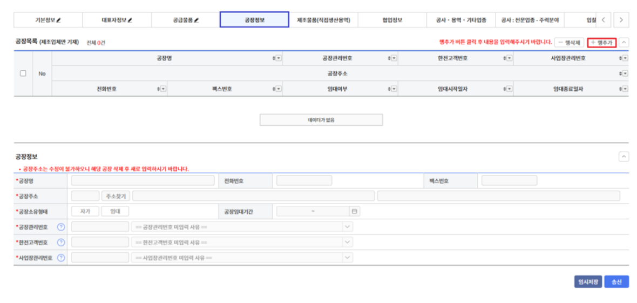Focus the 공장관리번호 number input
637x303 pixels.
click(x=100, y=227)
